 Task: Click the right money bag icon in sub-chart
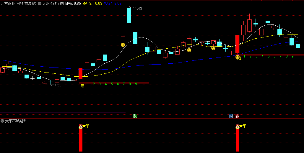coord(238,127)
